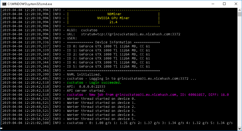Click the scrollbar up arrow
Viewport: 242px width, 131px height.
239,10
